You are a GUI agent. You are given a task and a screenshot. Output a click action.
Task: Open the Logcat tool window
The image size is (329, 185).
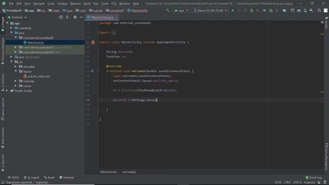(31, 177)
